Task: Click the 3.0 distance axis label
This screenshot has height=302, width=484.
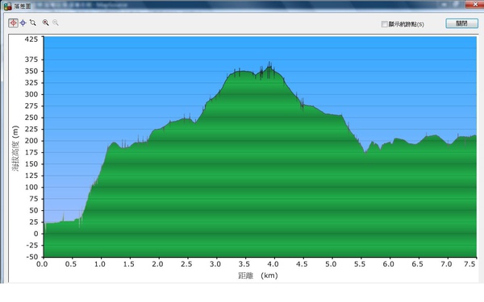Action: [215, 264]
